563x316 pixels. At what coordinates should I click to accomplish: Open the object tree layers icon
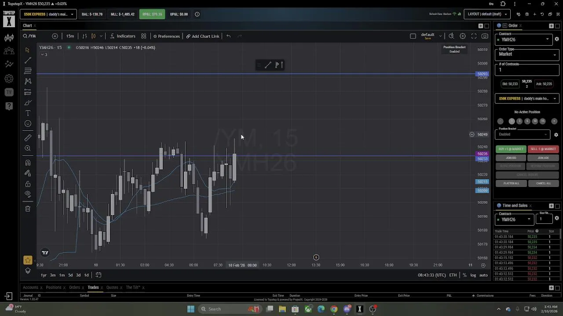[x=28, y=271]
